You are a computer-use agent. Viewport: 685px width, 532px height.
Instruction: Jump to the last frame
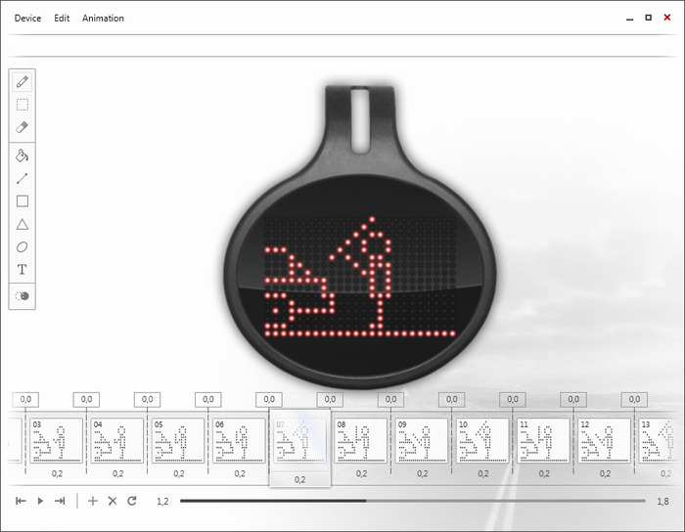(x=60, y=501)
